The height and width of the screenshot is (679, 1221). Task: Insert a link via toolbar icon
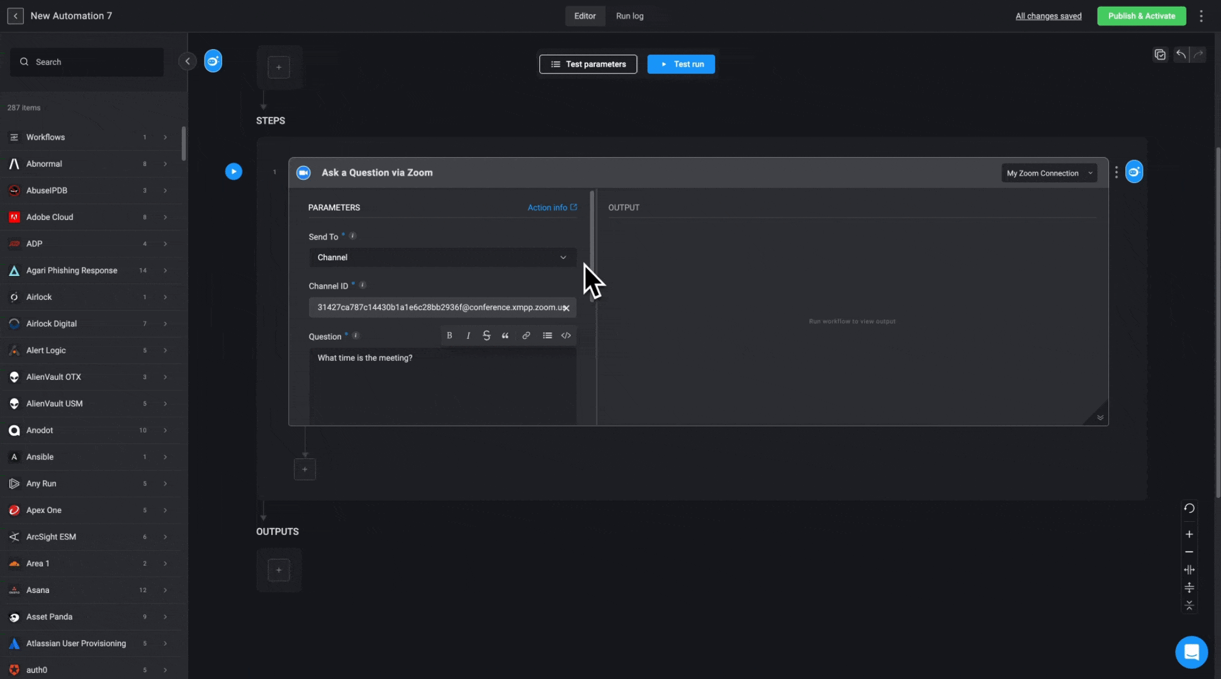pos(526,336)
